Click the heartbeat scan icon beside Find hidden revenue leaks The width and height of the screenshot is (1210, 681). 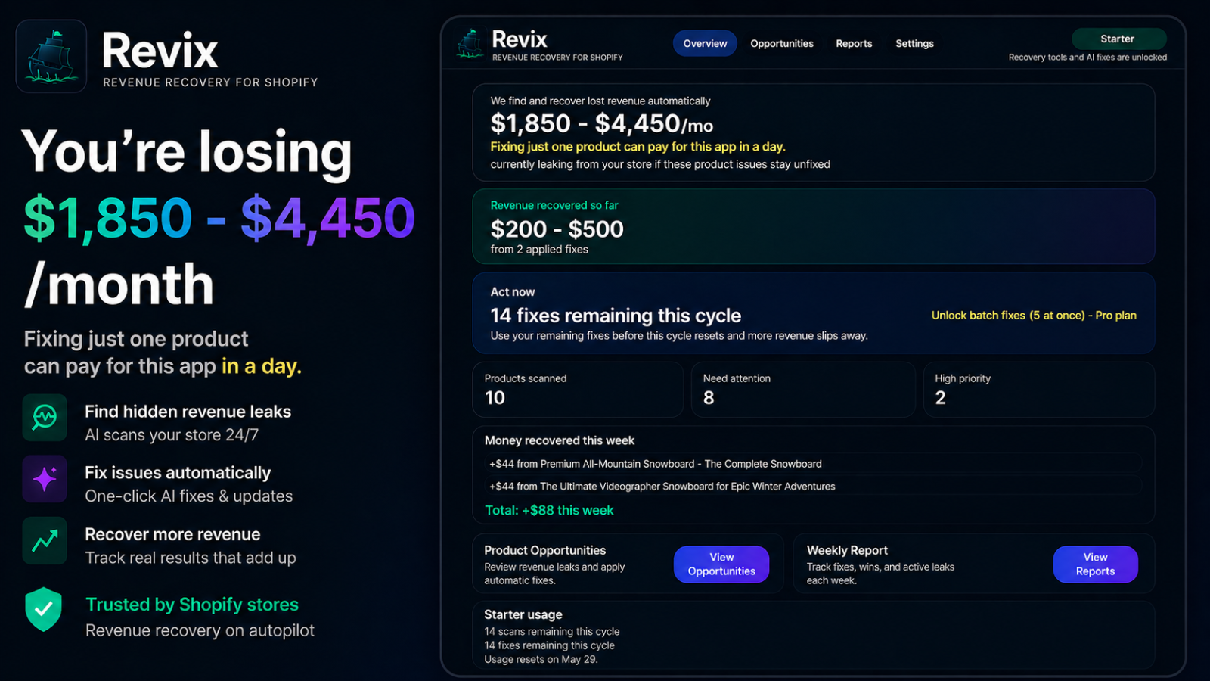click(45, 418)
